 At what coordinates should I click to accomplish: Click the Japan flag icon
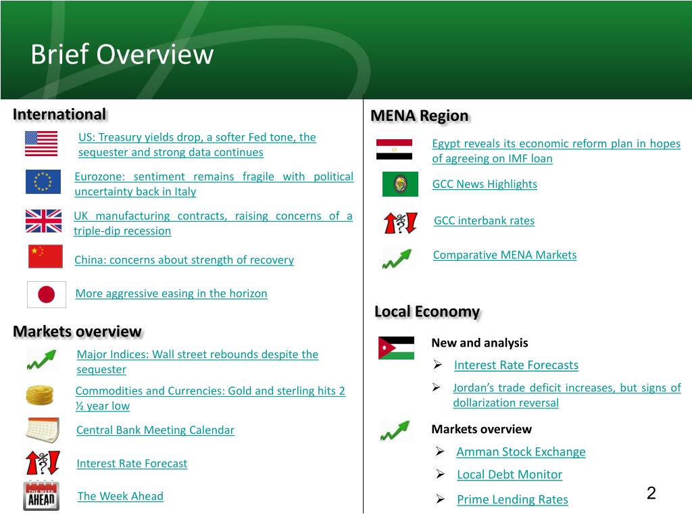47,295
